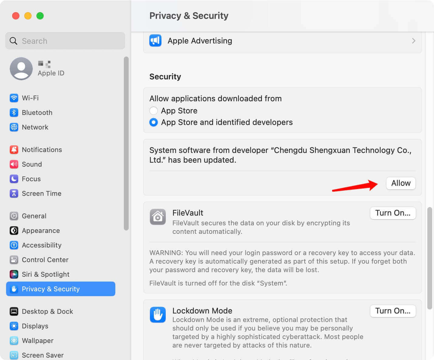Click the Accessibility sidebar icon

(x=14, y=245)
